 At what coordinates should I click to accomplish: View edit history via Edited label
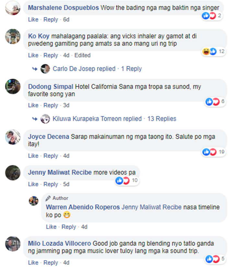coord(82,55)
